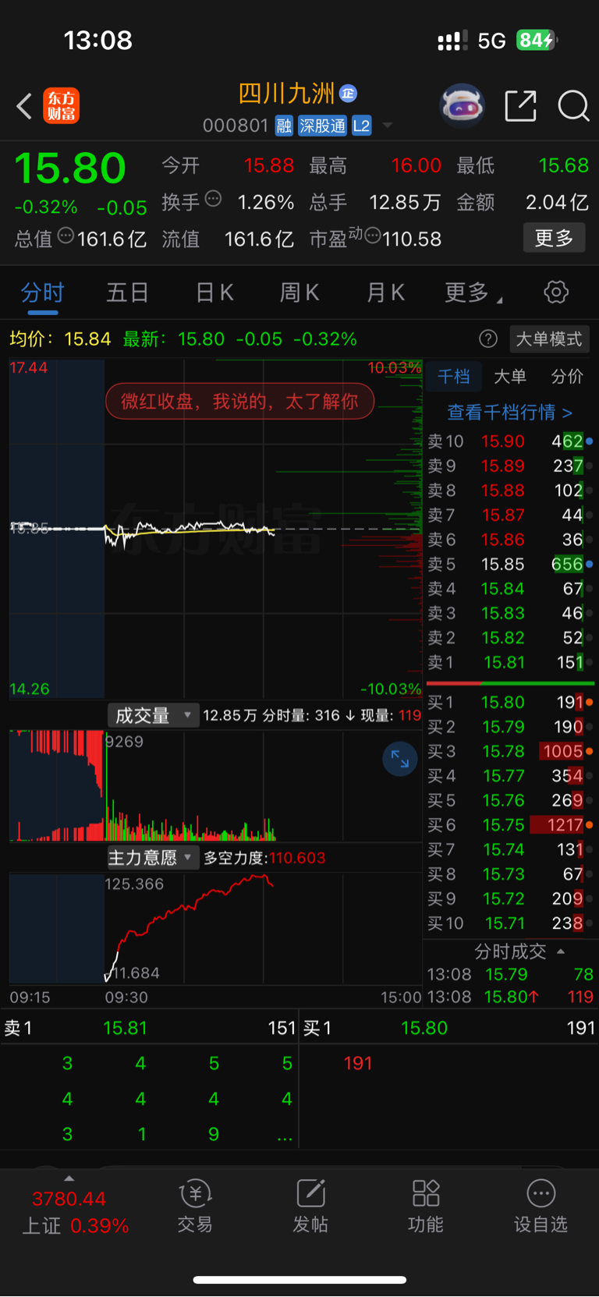Switch to the 月K tab
Viewport: 599px width, 1297px height.
(386, 293)
